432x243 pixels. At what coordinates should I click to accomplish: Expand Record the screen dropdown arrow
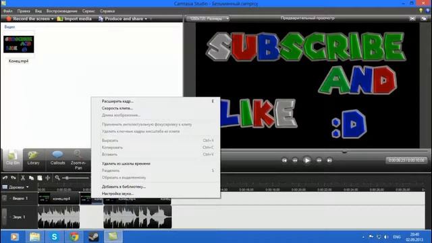point(53,19)
